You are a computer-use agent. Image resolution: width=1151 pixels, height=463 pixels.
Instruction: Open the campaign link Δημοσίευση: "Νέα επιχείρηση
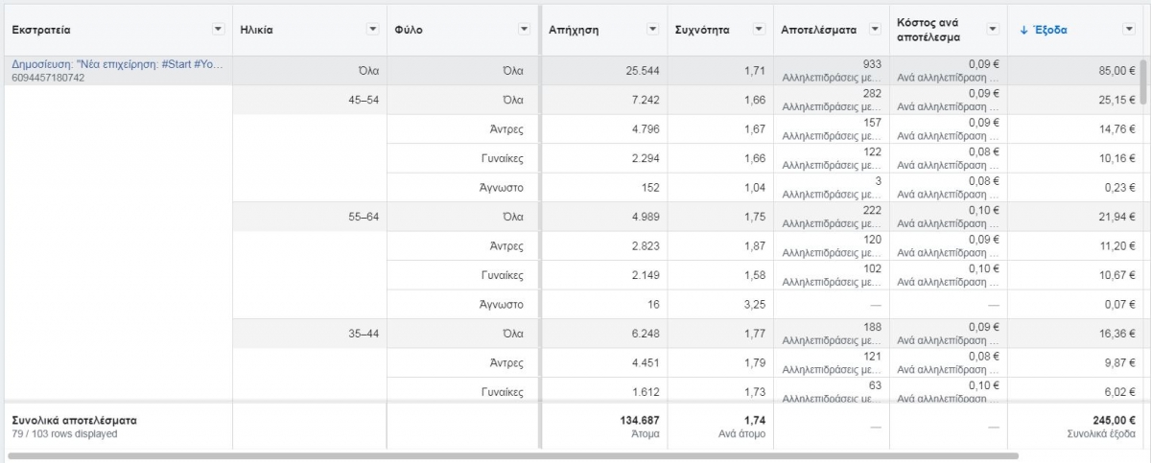(117, 64)
